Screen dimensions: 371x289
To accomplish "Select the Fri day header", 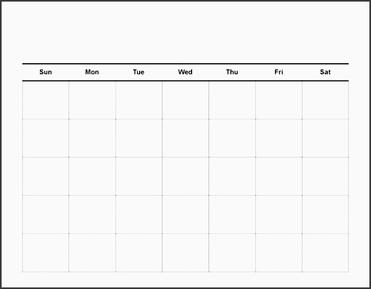I will click(279, 72).
